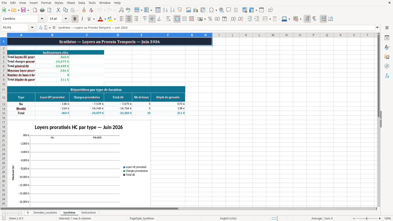
Task: Select column F header
Action: 168,35
